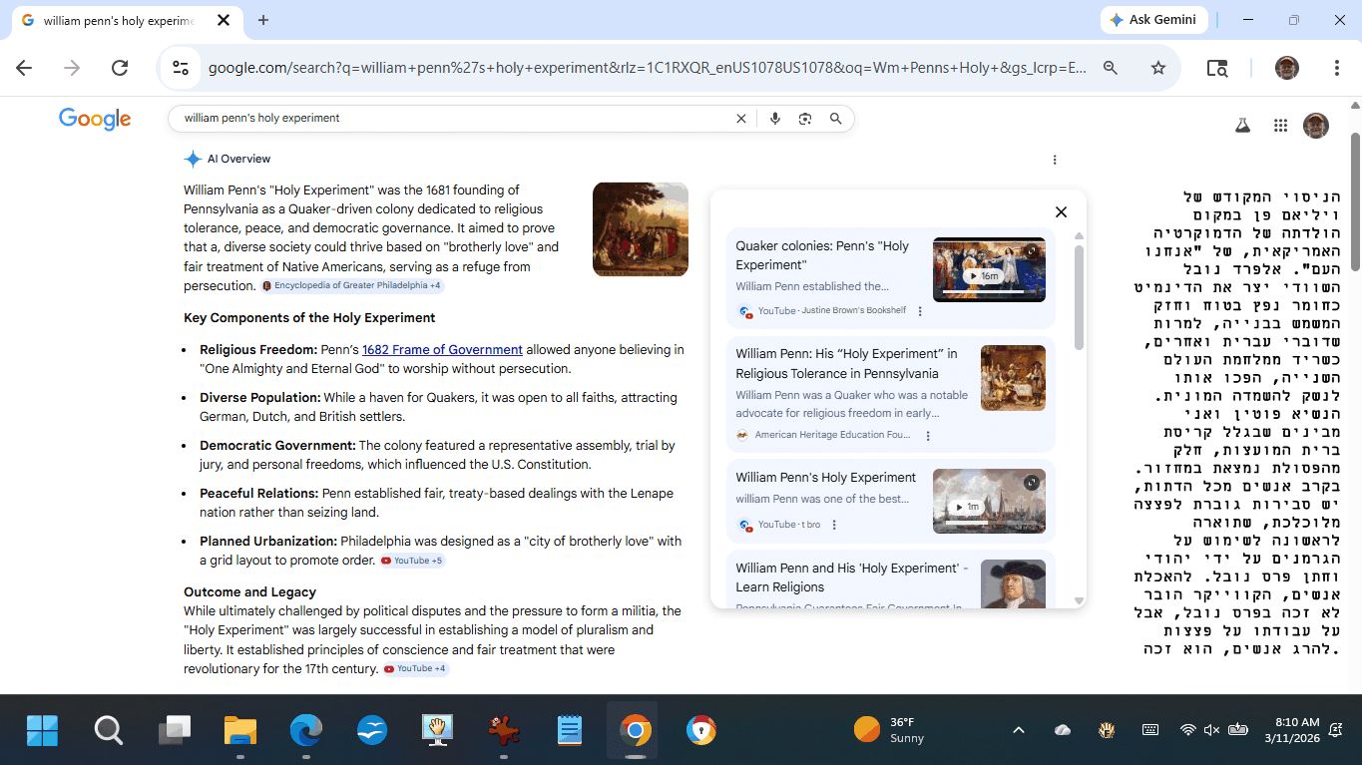Click the Ask Gemini button
The width and height of the screenshot is (1362, 765).
1154,20
